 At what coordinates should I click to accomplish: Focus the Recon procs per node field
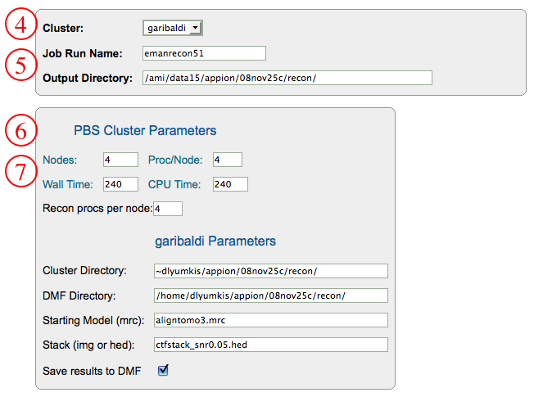tap(167, 209)
